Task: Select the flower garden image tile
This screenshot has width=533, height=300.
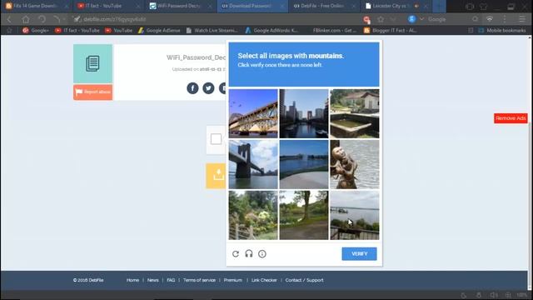Action: pos(253,215)
